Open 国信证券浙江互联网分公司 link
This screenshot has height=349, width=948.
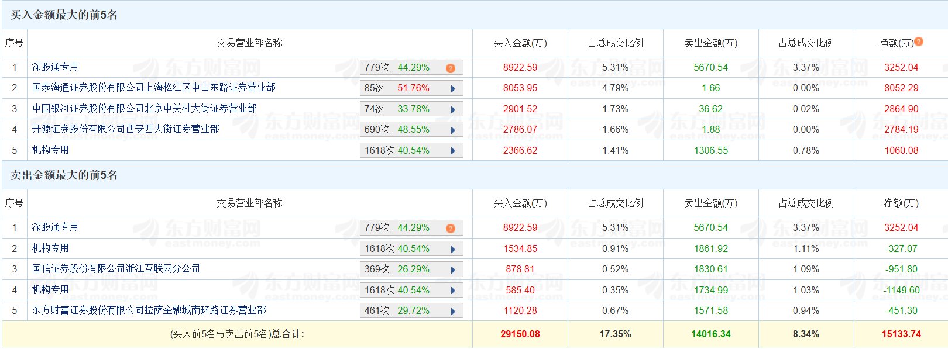pos(116,269)
